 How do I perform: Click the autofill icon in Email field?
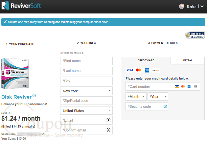click(108, 120)
